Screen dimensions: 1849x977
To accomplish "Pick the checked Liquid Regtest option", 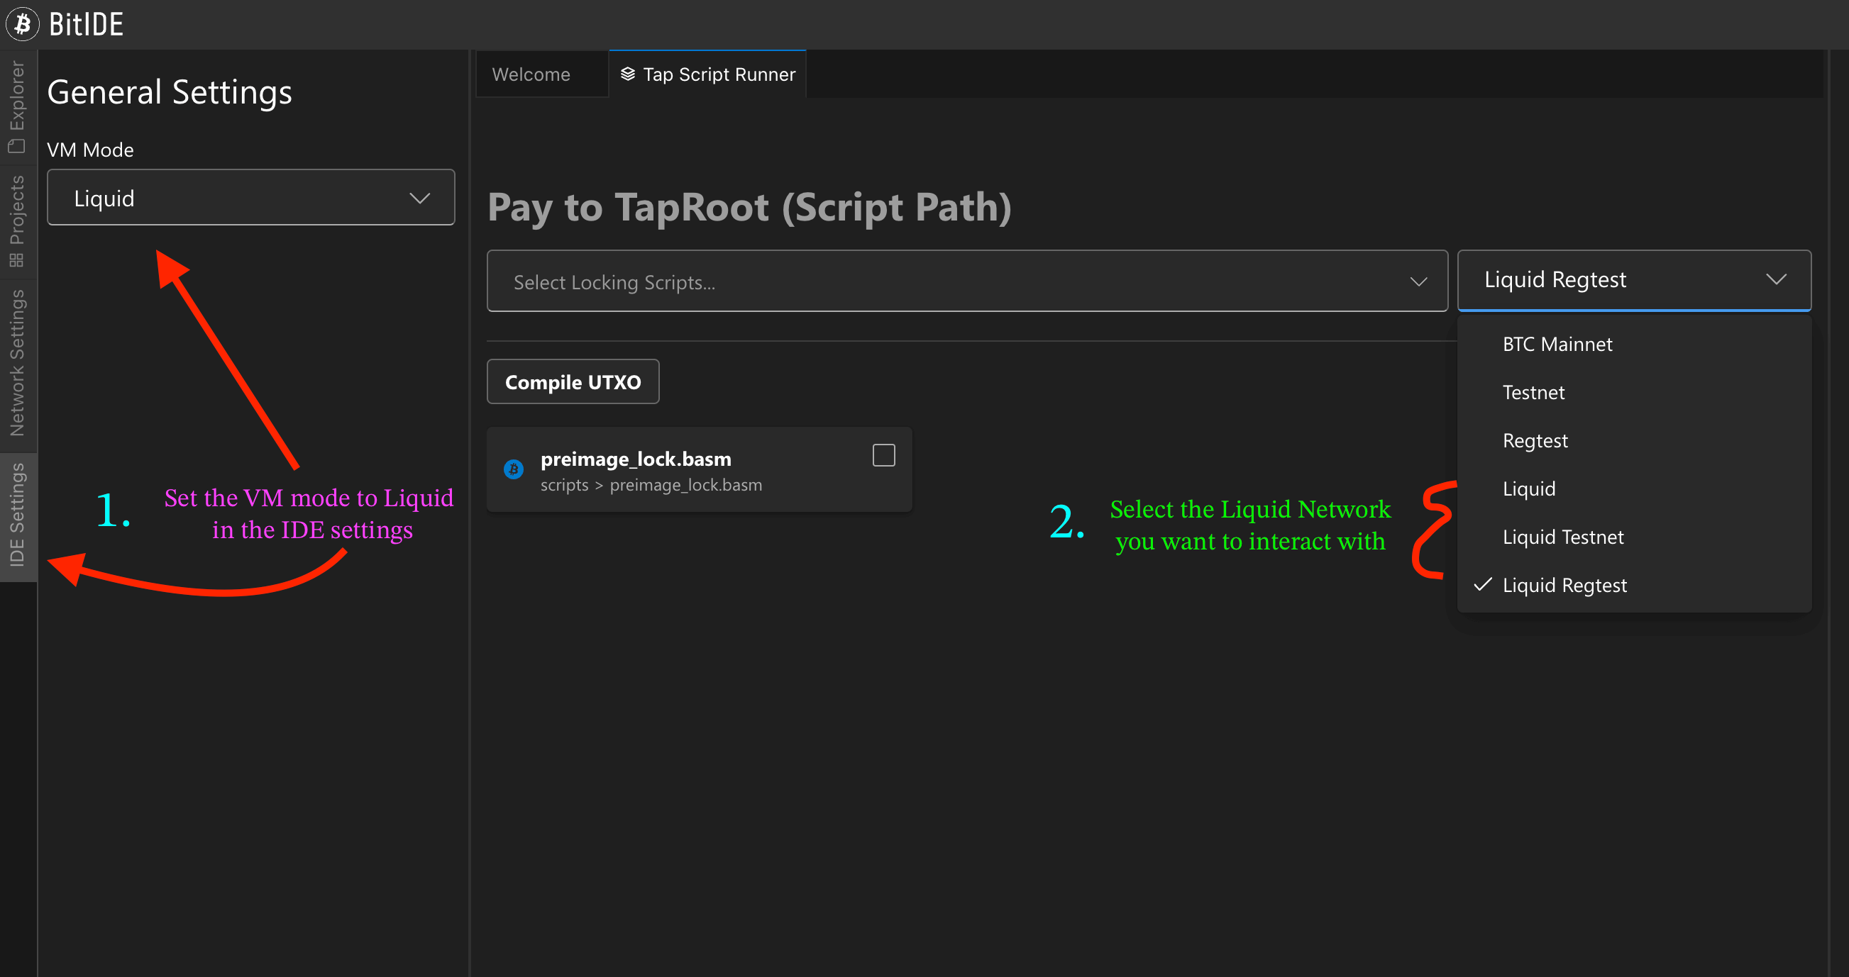I will pos(1634,586).
